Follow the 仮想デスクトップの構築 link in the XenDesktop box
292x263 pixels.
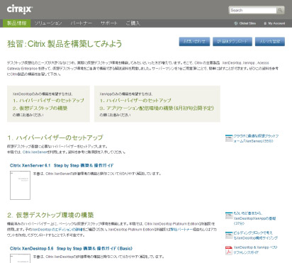[x=40, y=108]
